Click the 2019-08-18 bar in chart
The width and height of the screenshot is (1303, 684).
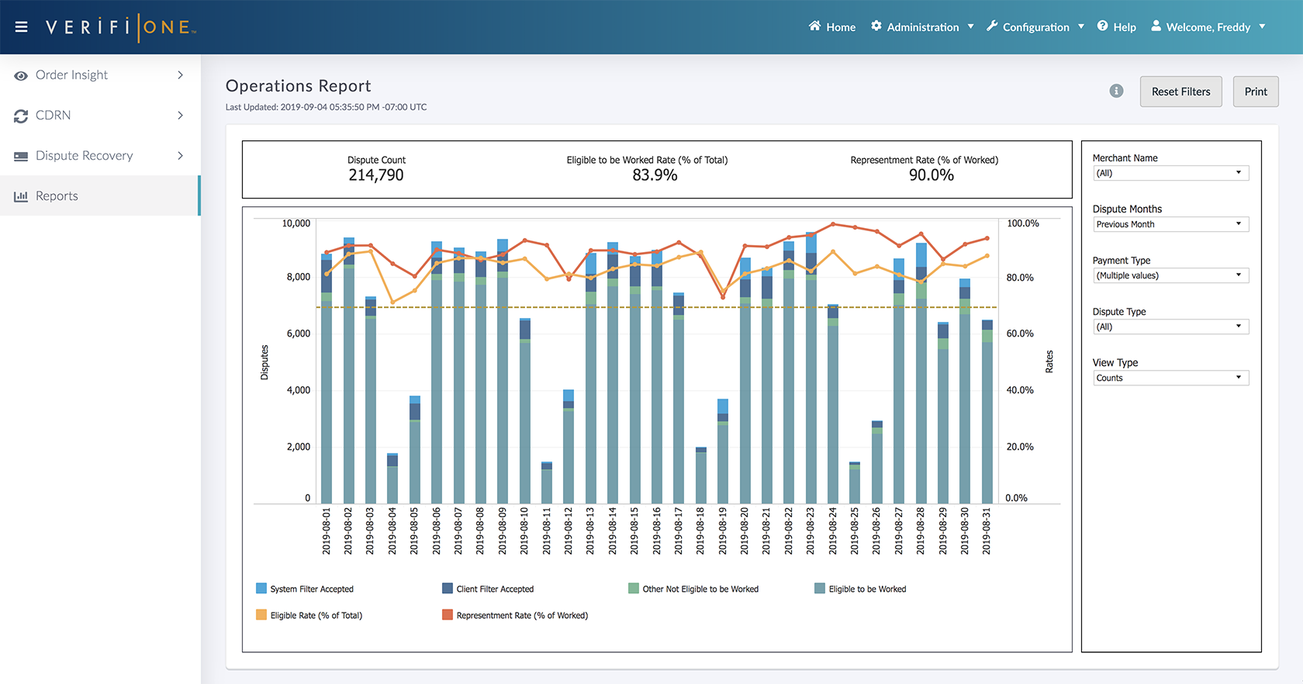click(701, 475)
